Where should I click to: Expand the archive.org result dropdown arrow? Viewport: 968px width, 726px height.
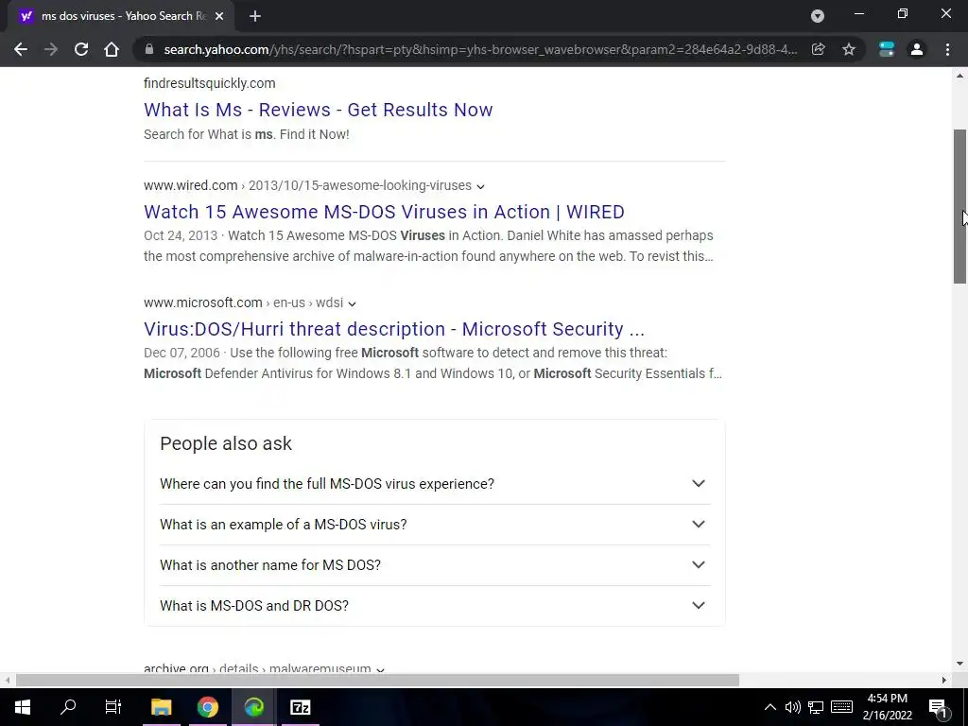pyautogui.click(x=380, y=670)
